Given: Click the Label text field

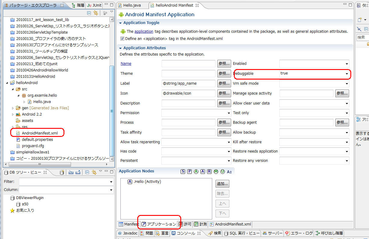Looking at the screenshot, I should (188, 83).
